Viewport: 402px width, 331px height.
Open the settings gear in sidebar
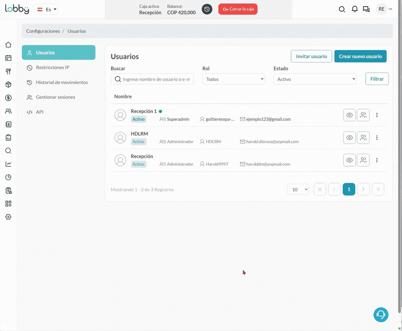click(x=8, y=217)
